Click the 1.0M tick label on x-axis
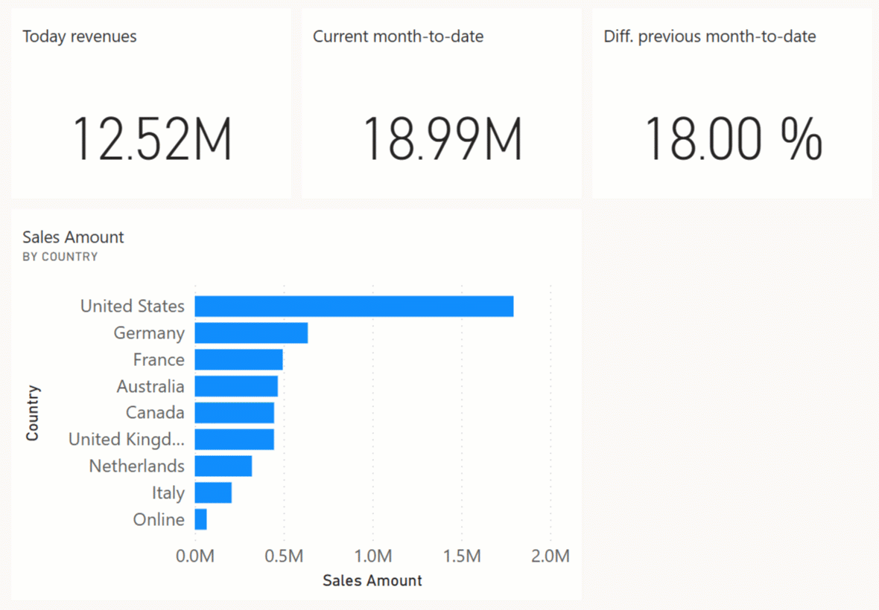This screenshot has height=610, width=879. pos(372,556)
